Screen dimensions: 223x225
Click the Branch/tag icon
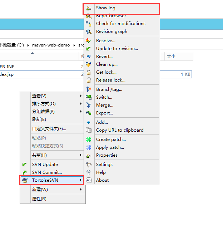click(x=89, y=89)
